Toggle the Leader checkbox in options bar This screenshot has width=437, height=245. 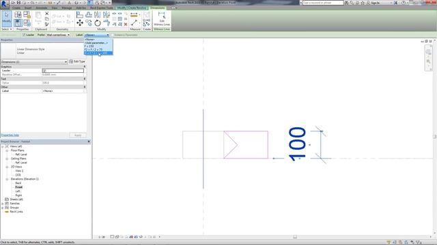click(24, 35)
